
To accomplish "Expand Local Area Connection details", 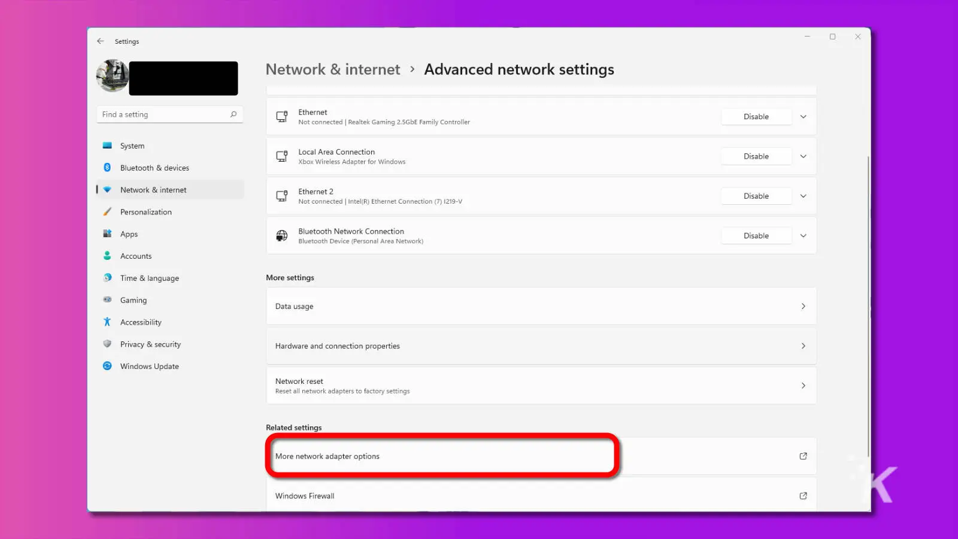I will [804, 156].
